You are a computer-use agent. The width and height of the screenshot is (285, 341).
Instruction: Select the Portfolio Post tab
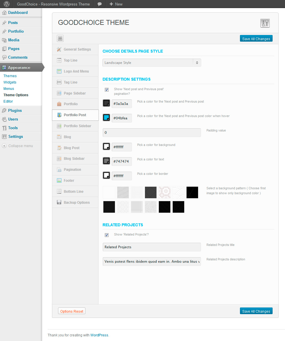coord(75,115)
